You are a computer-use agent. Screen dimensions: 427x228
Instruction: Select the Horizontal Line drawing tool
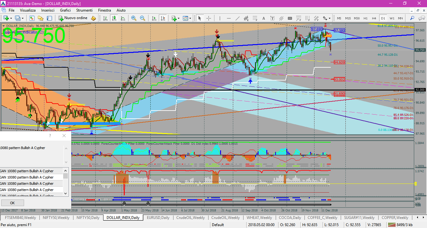[229, 18]
